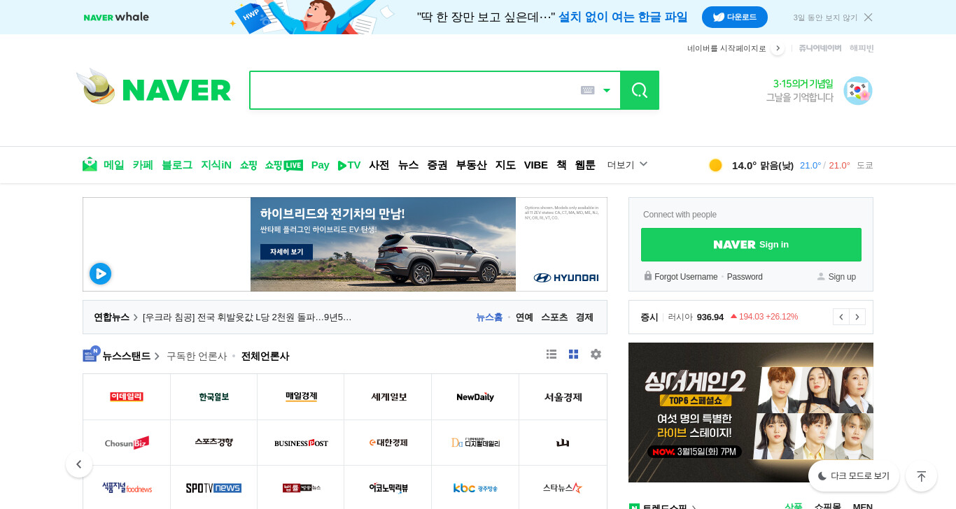Select 전체언론사 tab
The width and height of the screenshot is (956, 509).
[265, 356]
